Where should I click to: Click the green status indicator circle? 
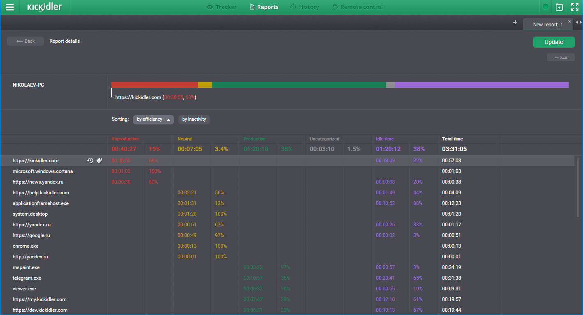(546, 7)
